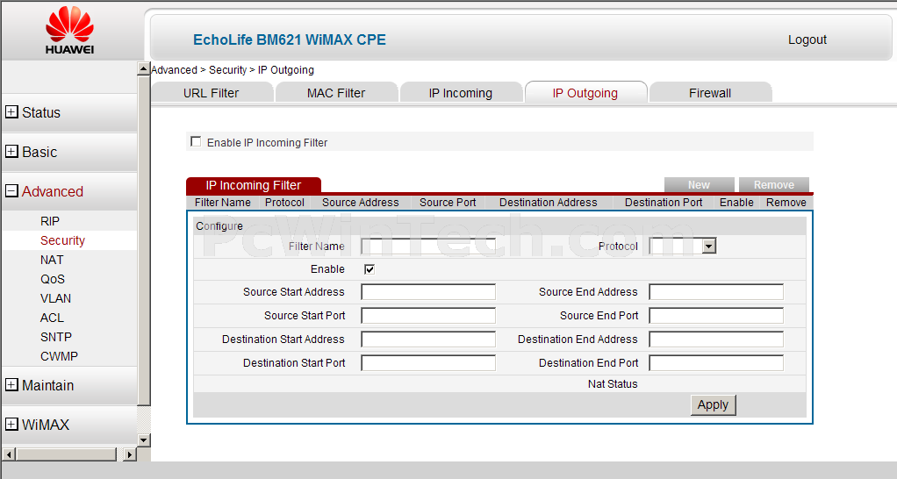Focus the Destination End Address field
Image resolution: width=897 pixels, height=479 pixels.
pos(716,340)
